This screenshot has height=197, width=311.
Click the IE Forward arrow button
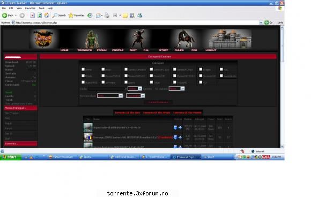[22, 15]
